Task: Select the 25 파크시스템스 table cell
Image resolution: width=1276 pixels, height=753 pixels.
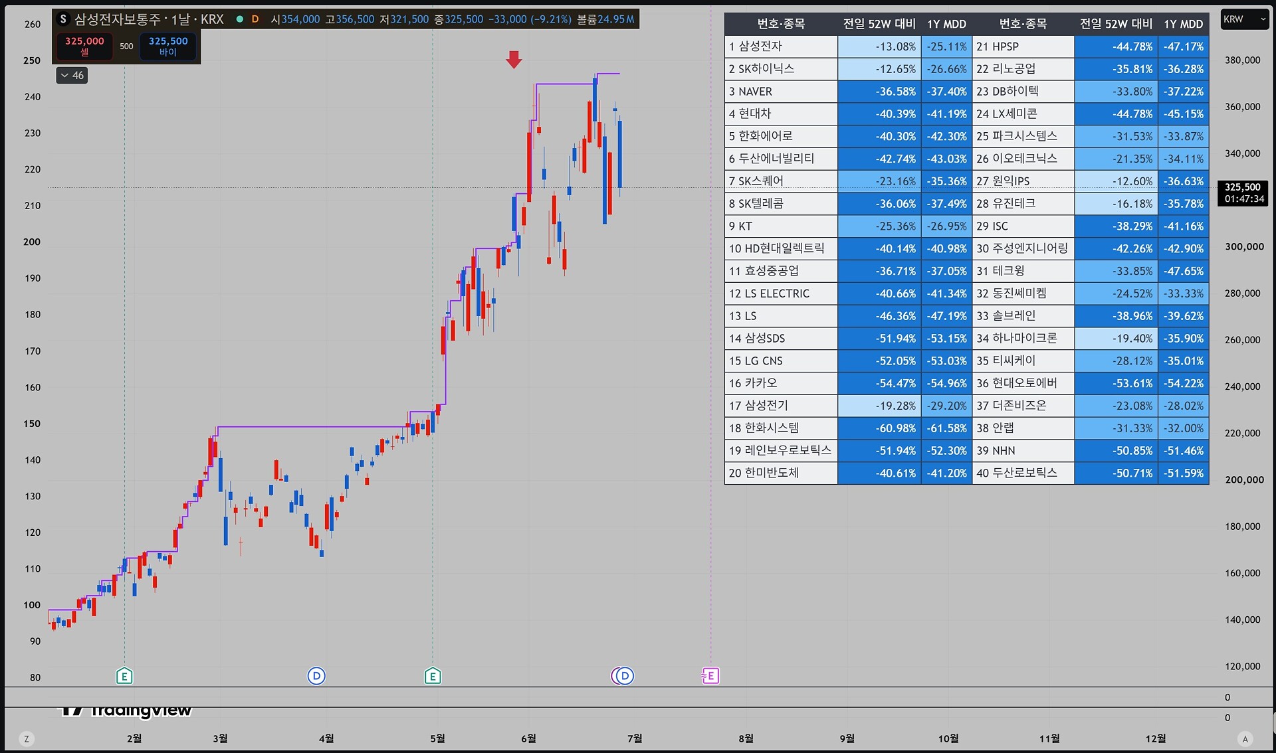Action: 1023,136
